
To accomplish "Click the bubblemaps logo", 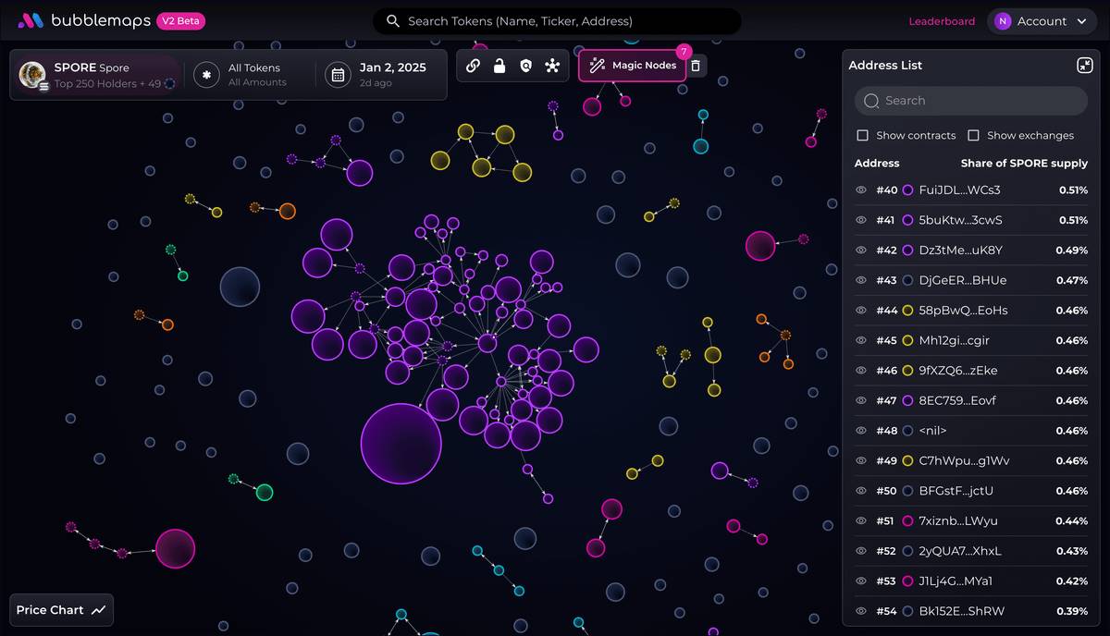I will coord(84,20).
